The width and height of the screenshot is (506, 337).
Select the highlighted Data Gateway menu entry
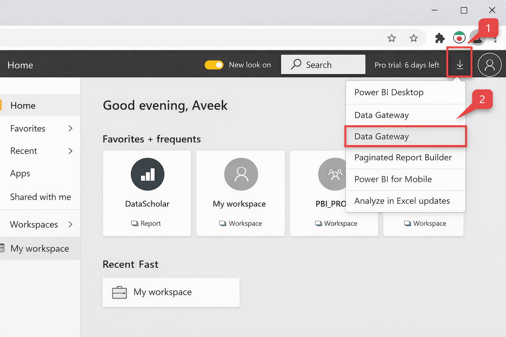coord(406,136)
